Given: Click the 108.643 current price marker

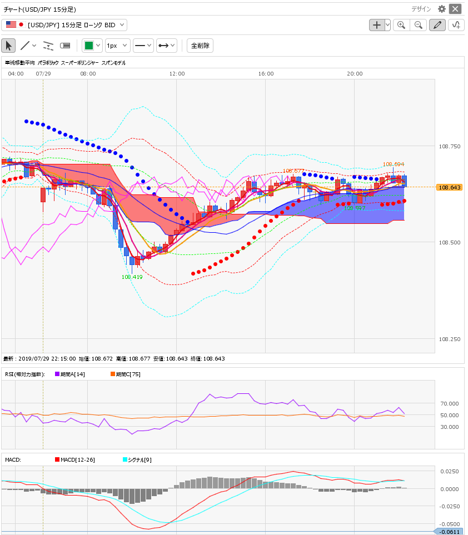Looking at the screenshot, I should click(450, 187).
